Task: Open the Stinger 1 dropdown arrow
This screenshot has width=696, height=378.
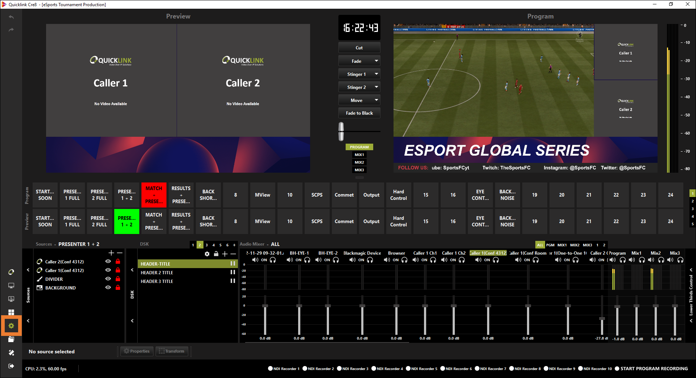Action: [x=376, y=74]
